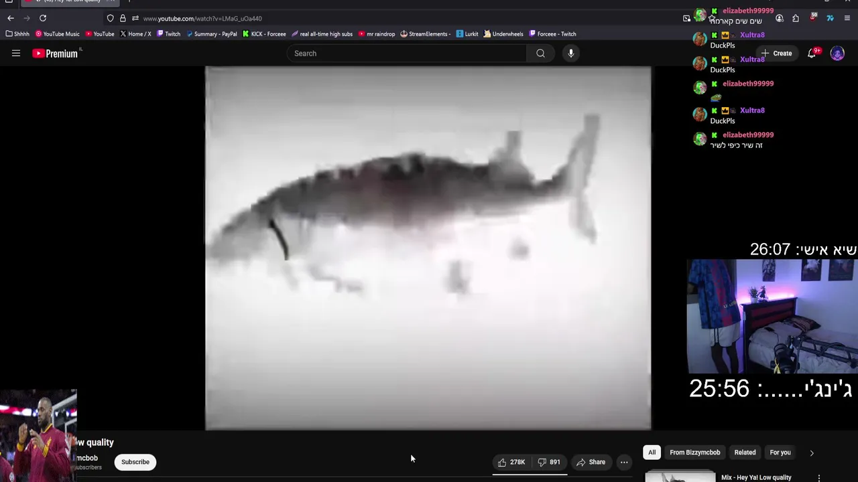The height and width of the screenshot is (482, 858).
Task: Click the 26:07 record text
Action: pos(770,250)
